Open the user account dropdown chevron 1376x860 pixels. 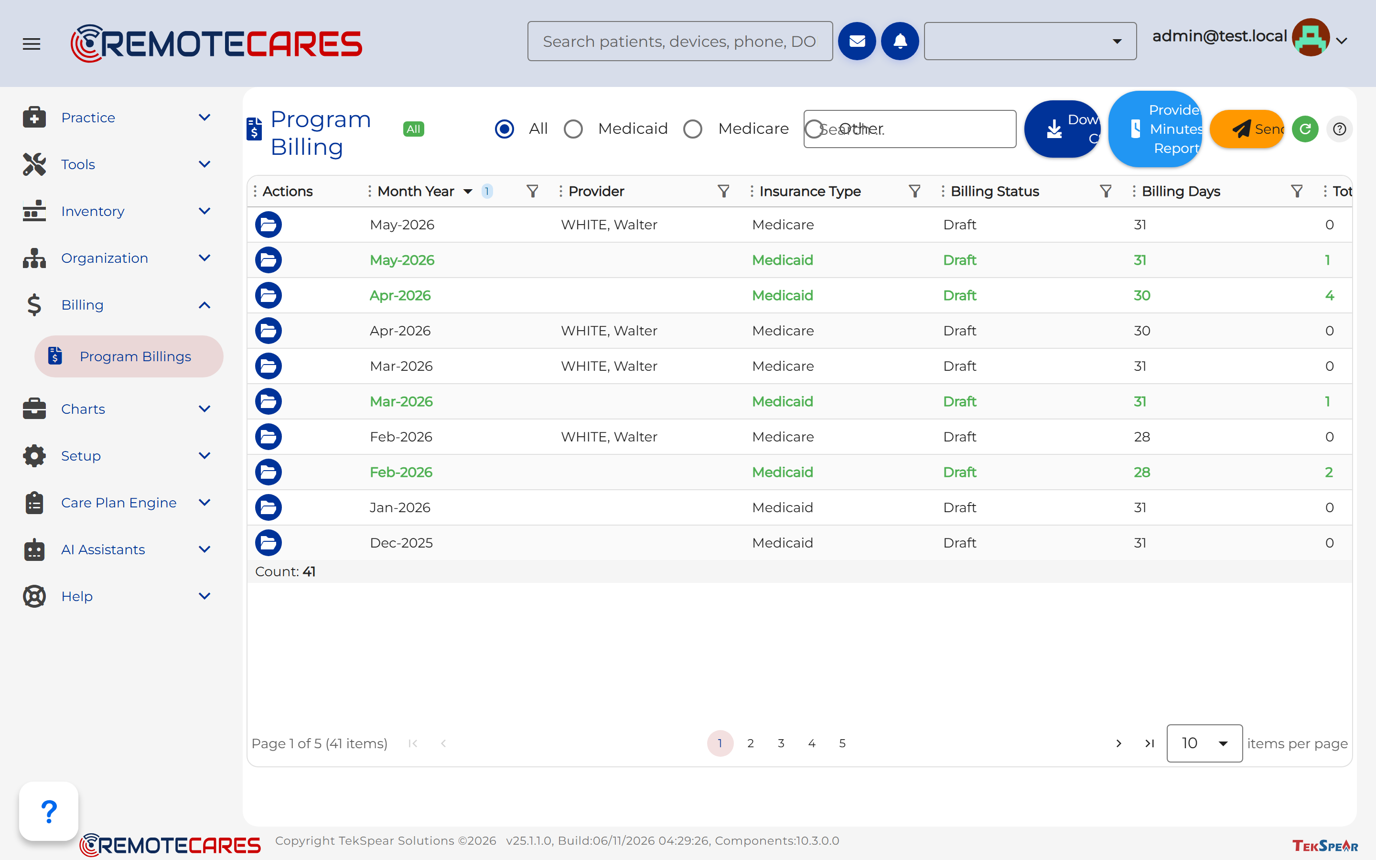pos(1342,41)
